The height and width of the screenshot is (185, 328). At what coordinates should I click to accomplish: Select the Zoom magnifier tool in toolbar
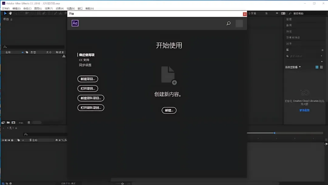(x=15, y=13)
